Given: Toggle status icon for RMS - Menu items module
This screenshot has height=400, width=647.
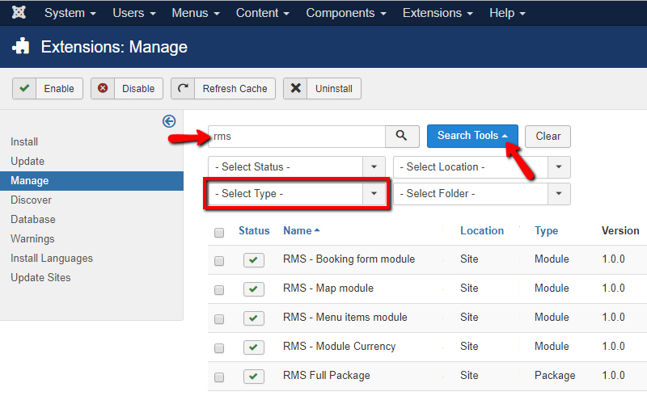Looking at the screenshot, I should point(254,318).
